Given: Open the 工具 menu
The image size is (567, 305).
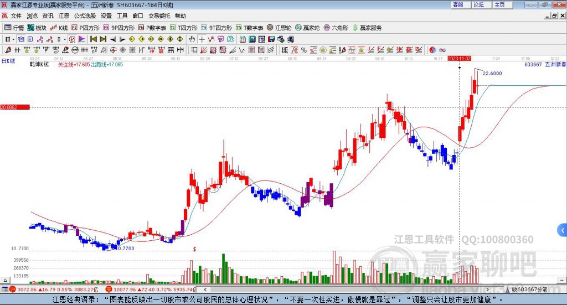Looking at the screenshot, I should [x=122, y=16].
